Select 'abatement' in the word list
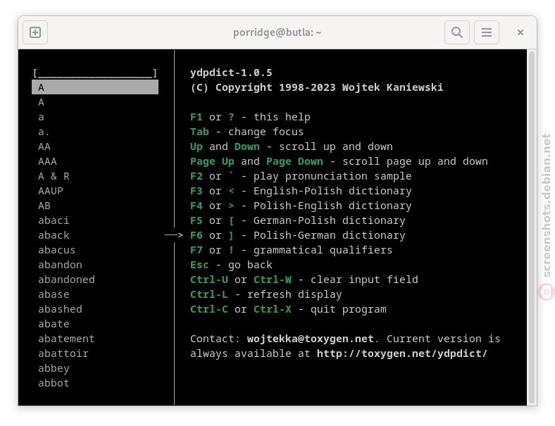The image size is (555, 426). pos(66,339)
